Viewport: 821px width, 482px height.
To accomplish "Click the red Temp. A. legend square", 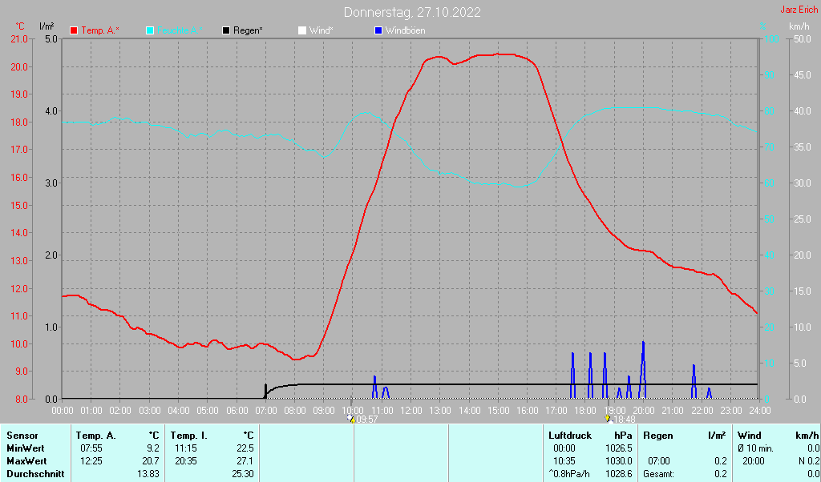I will (74, 30).
